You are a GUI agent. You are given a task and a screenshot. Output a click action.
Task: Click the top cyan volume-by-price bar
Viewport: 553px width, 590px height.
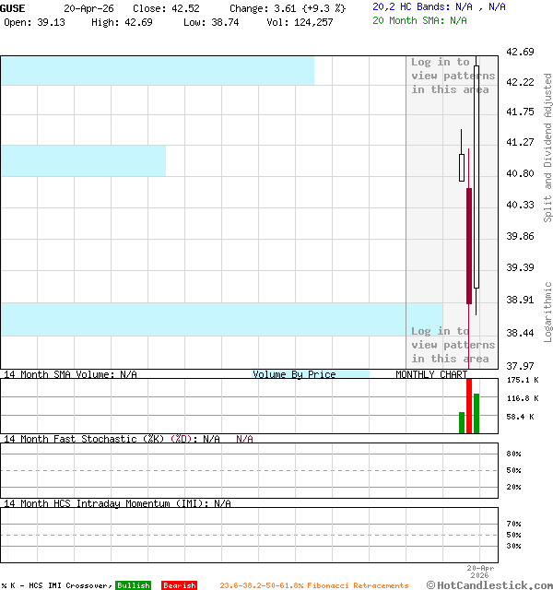coord(157,70)
